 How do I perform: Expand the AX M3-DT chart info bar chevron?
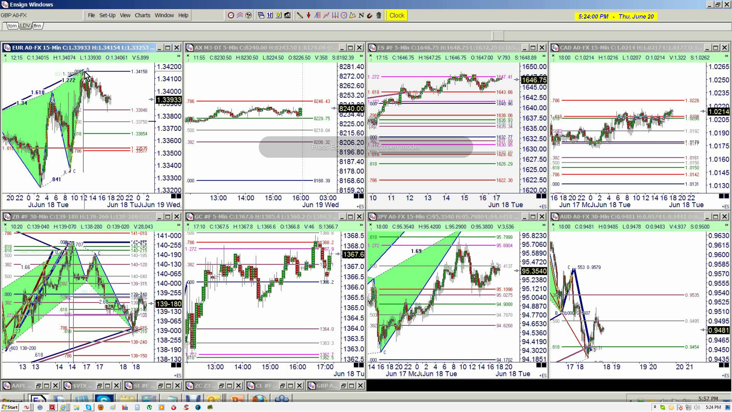point(361,56)
